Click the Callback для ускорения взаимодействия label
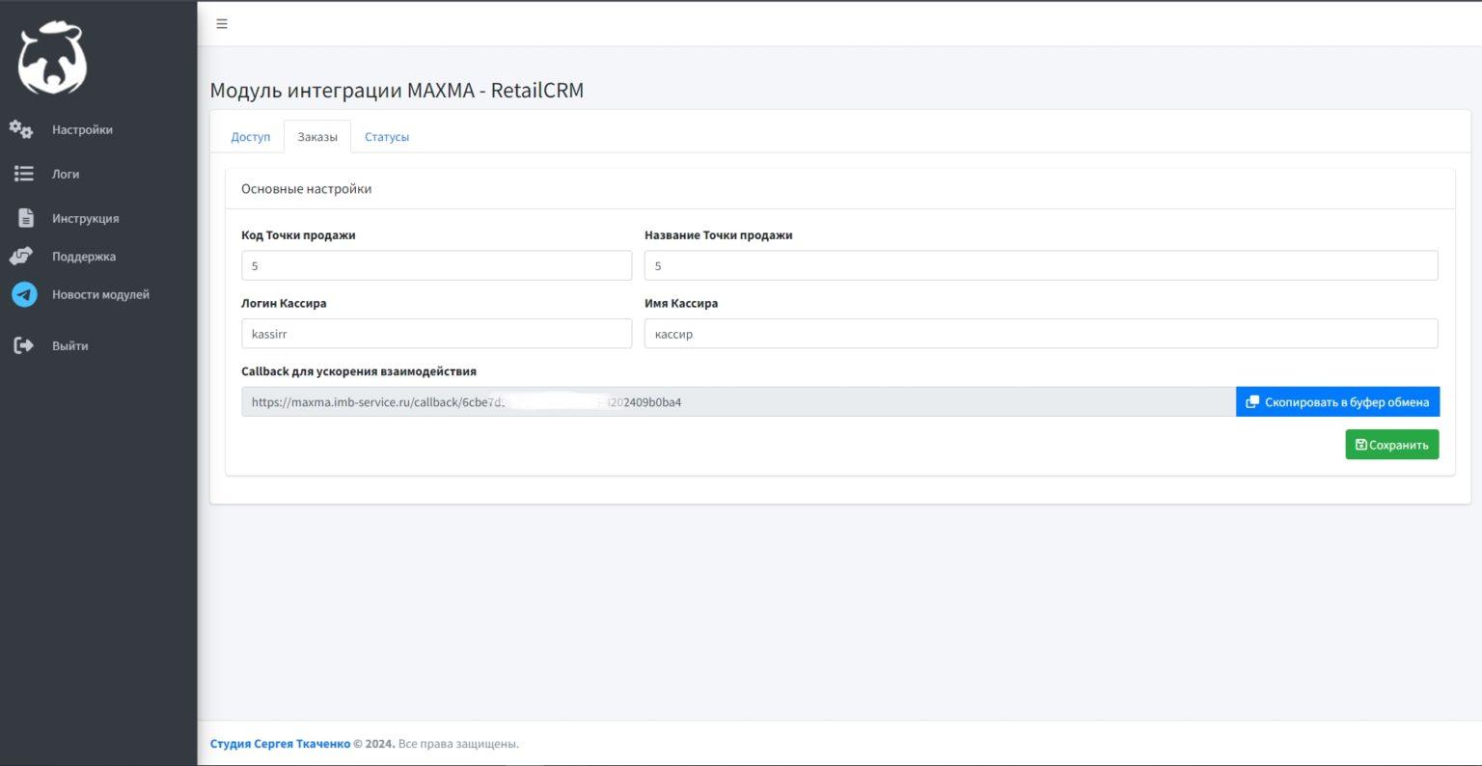Image resolution: width=1482 pixels, height=766 pixels. 359,371
